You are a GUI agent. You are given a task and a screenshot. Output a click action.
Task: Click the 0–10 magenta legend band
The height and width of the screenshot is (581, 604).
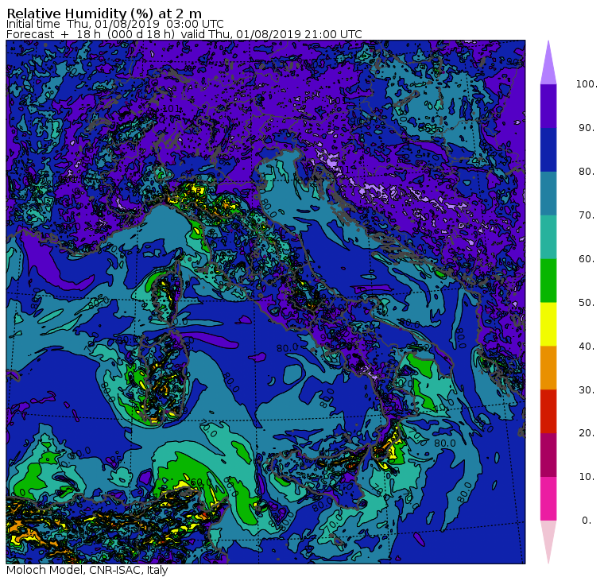point(548,499)
